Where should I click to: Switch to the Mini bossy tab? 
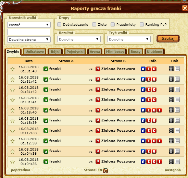115,52
